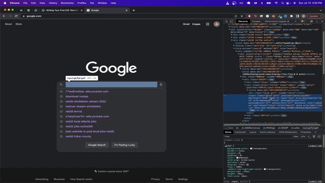Click the New Style Rule plus icon
This screenshot has height=183, width=325.
coord(309,136)
